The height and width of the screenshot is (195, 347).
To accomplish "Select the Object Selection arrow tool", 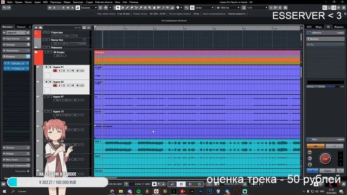I will [118, 8].
